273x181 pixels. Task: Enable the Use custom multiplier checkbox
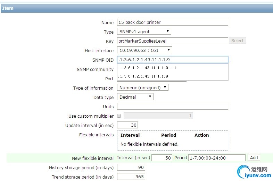click(119, 116)
